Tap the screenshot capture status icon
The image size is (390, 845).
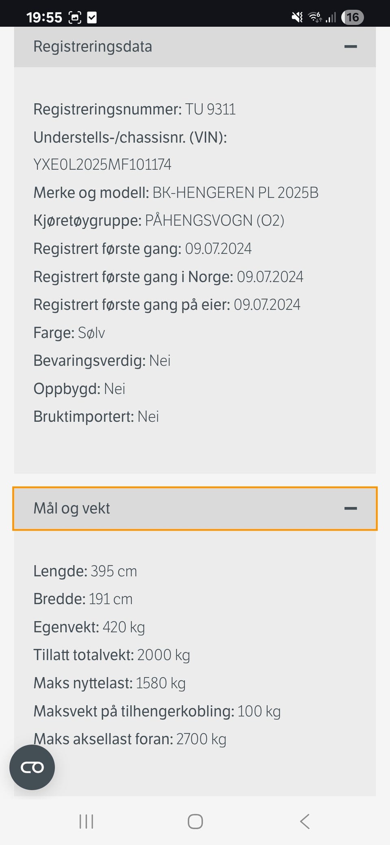point(75,17)
